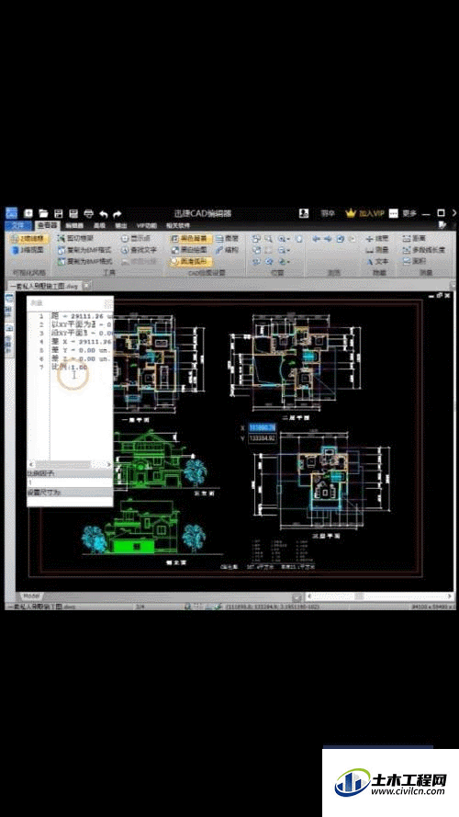Click the Save disk icon
The image size is (459, 817).
[x=59, y=213]
